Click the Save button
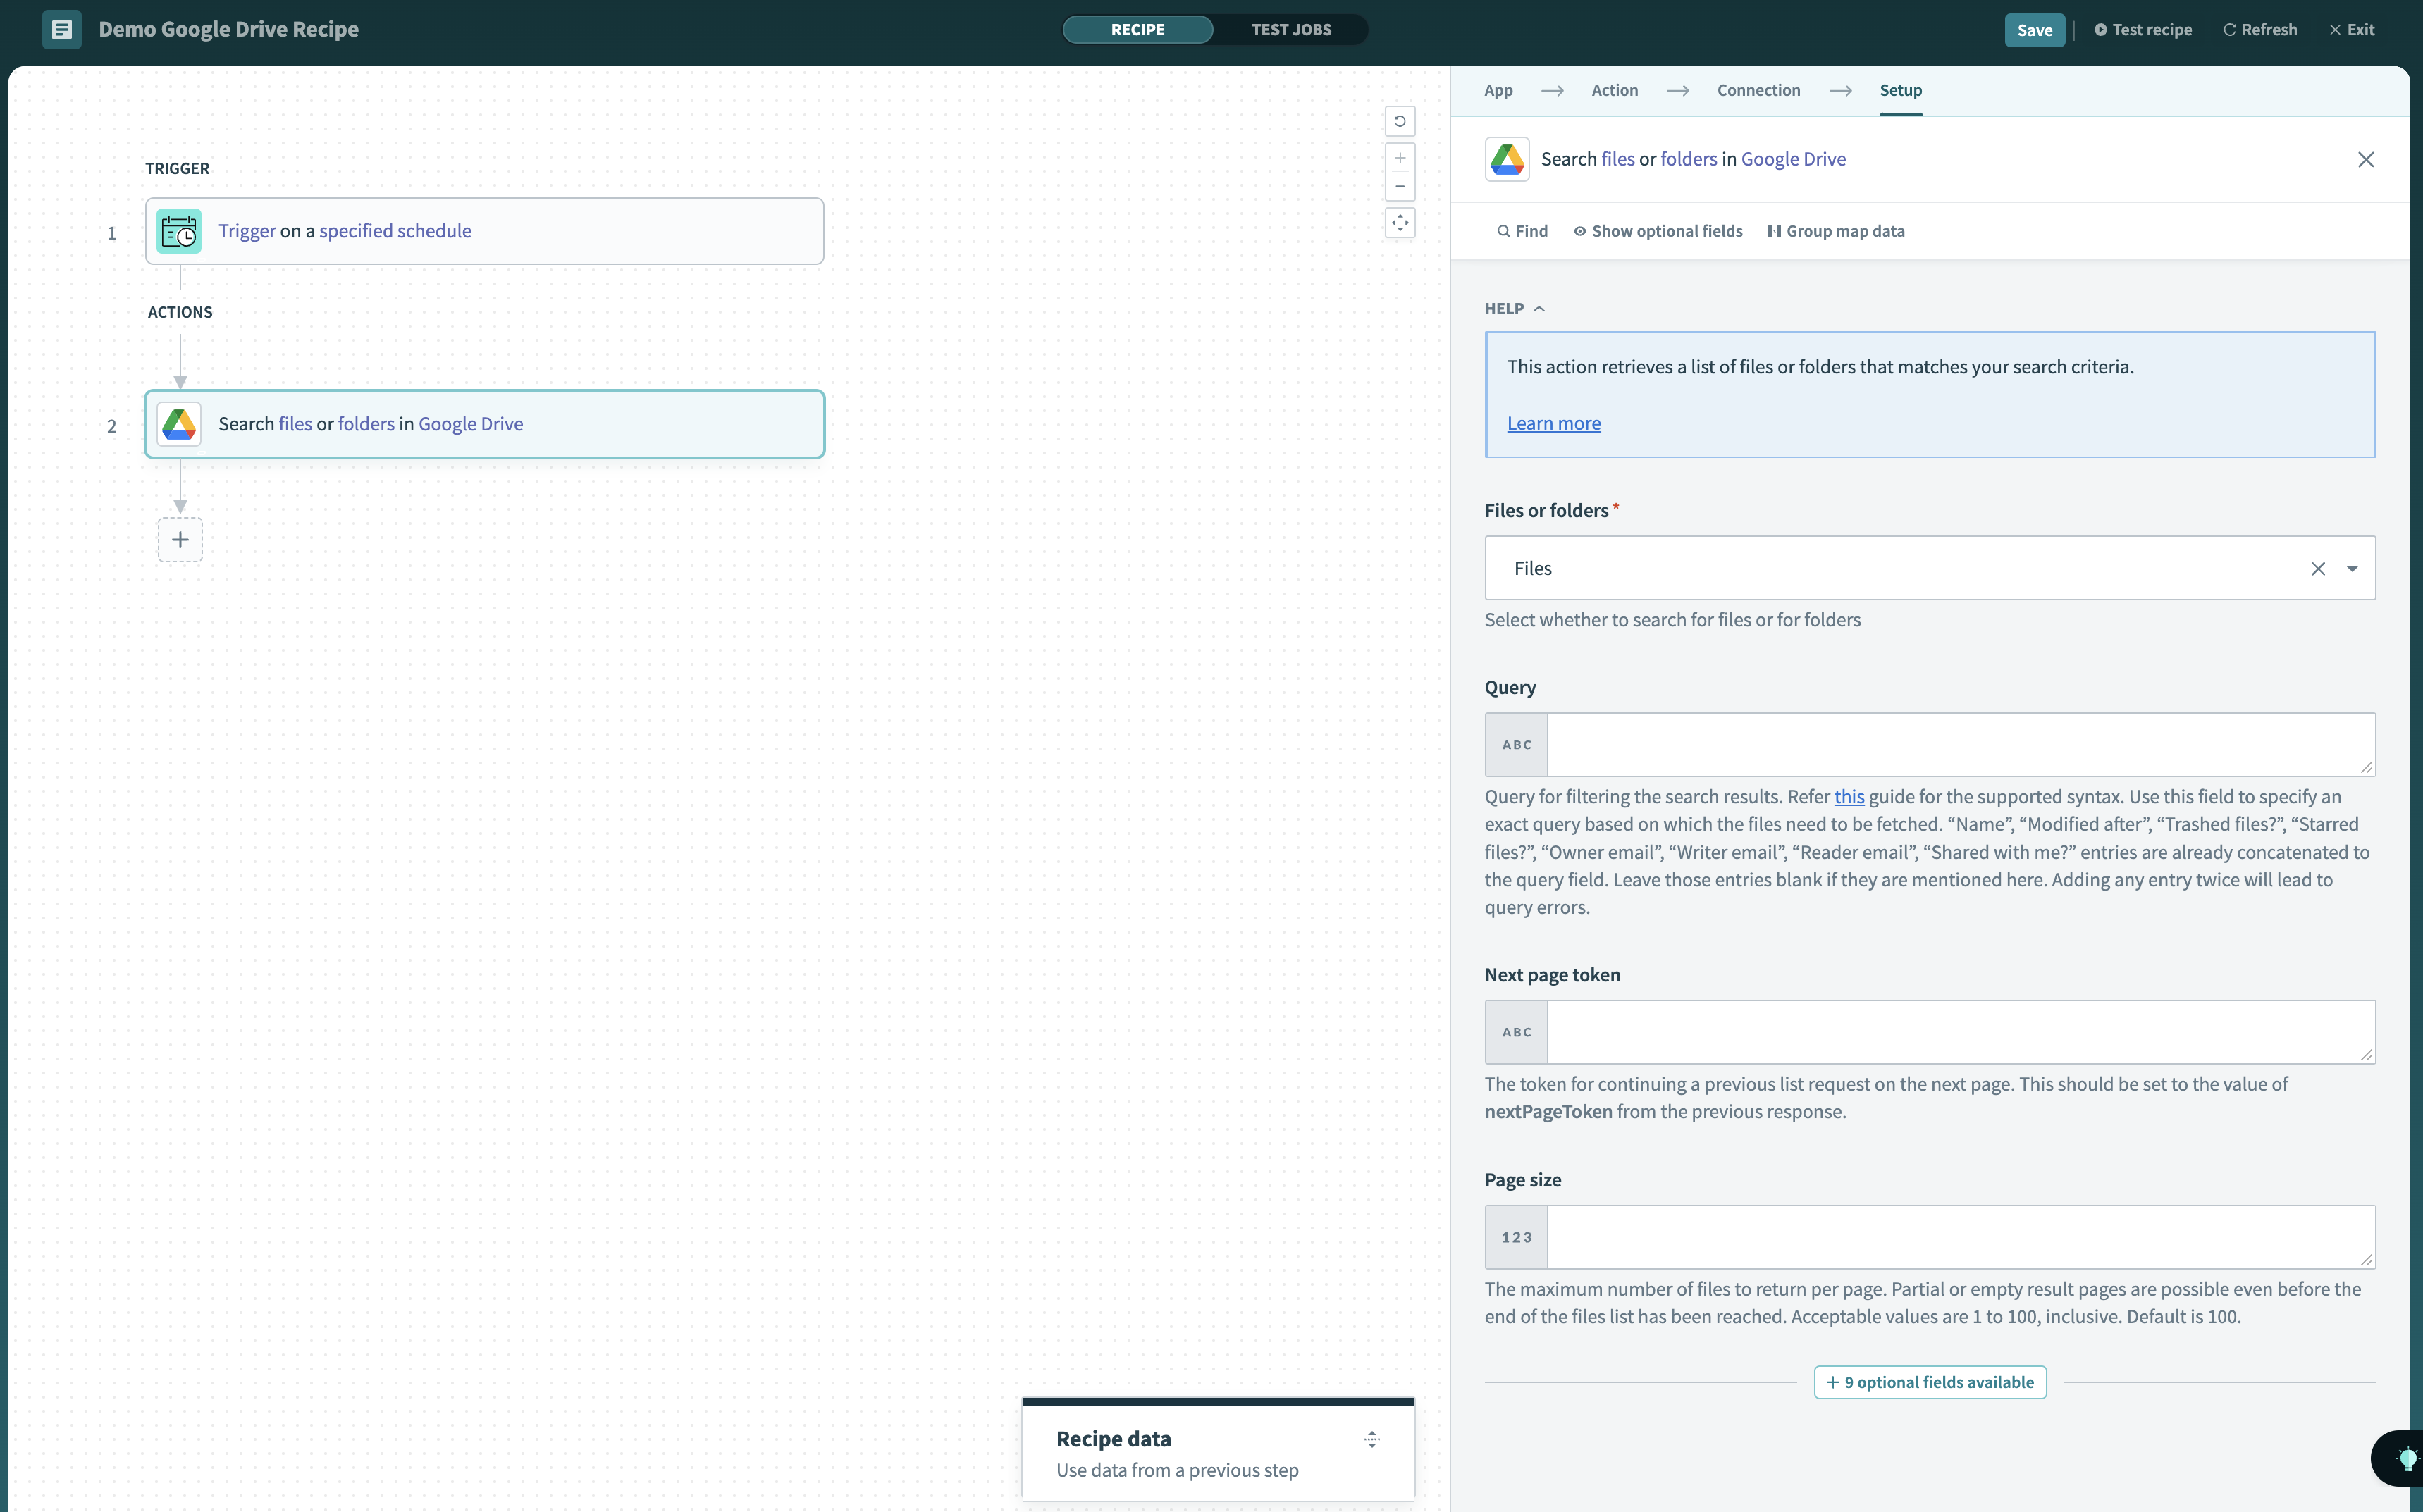This screenshot has width=2423, height=1512. pos(2033,30)
